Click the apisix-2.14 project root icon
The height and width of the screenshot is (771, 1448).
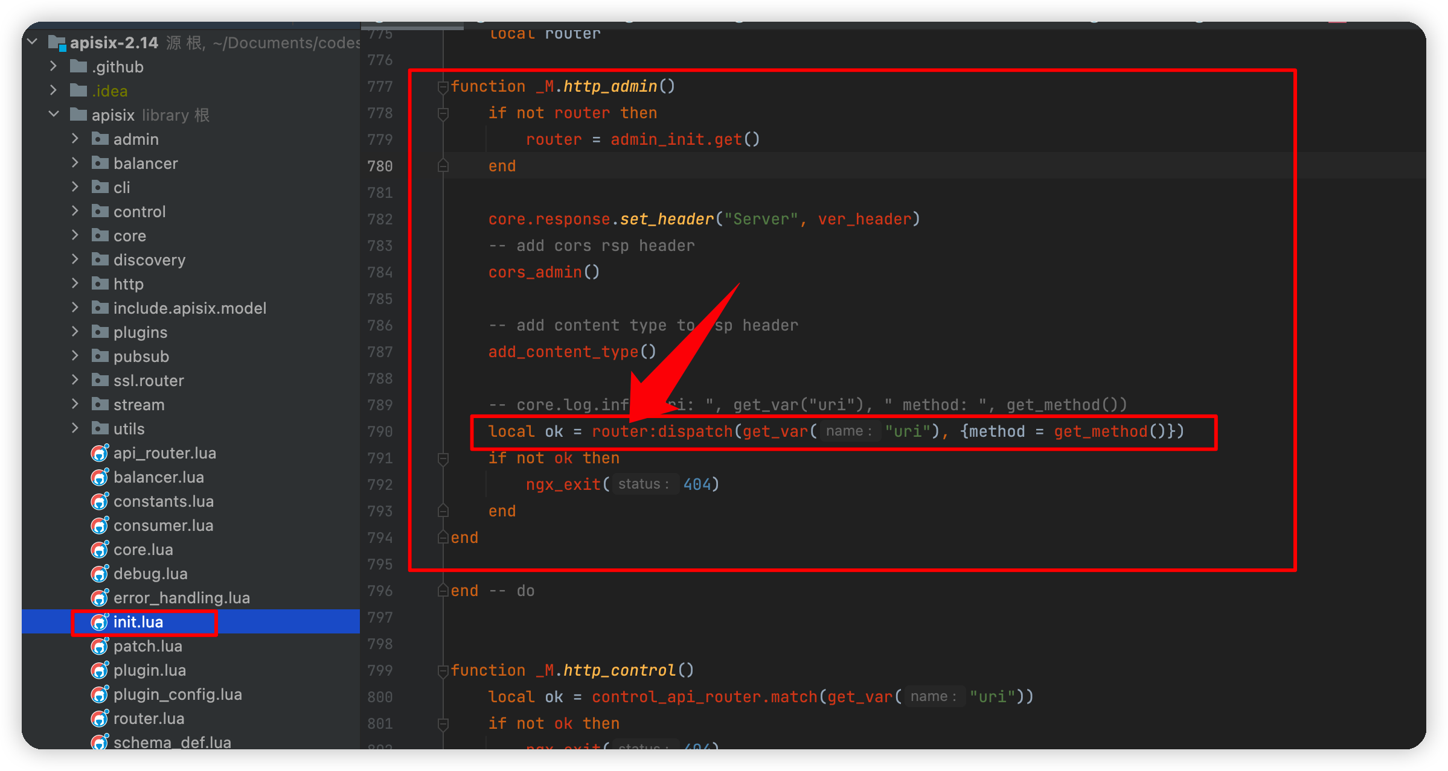point(56,42)
